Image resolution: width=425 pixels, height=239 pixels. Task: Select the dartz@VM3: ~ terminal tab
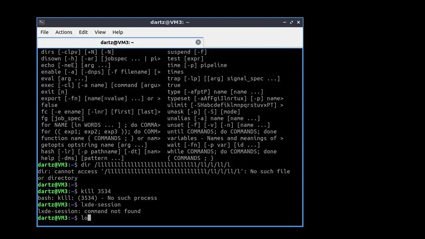(x=120, y=42)
